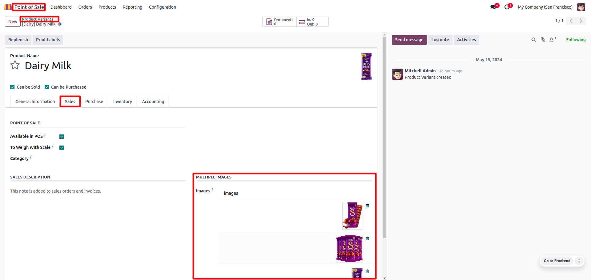
Task: Click the Replenish button
Action: 18,40
